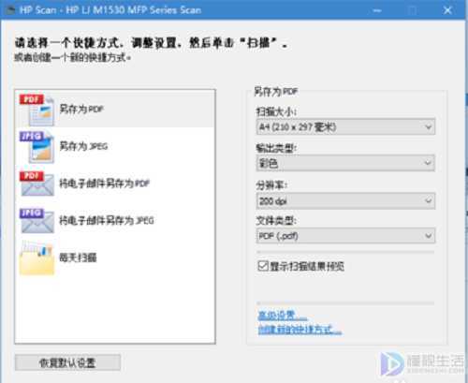Viewport: 468px width, 383px height.
Task: Select the everyday scan folder icon
Action: (37, 258)
